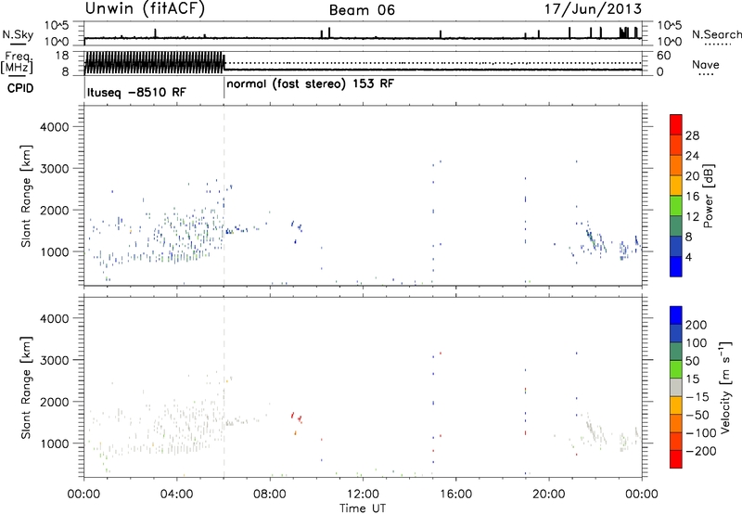The width and height of the screenshot is (742, 514).
Task: Click the '20:00' time axis tick label
Action: [549, 495]
